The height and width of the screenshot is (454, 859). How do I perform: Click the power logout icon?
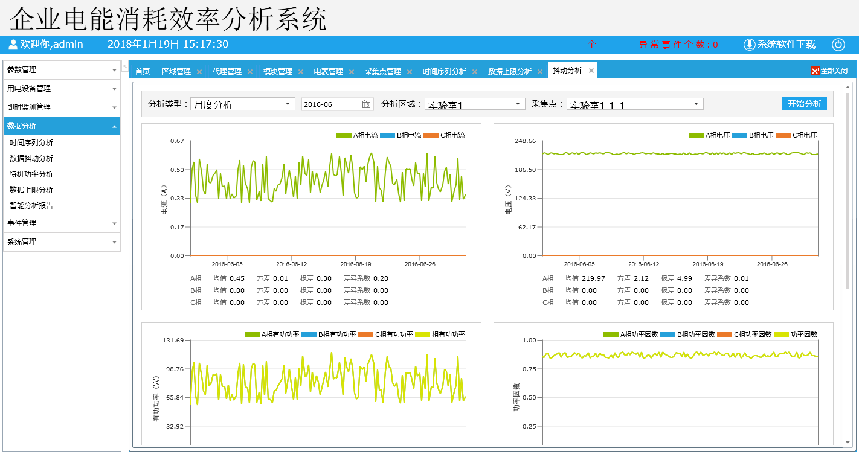[x=838, y=44]
